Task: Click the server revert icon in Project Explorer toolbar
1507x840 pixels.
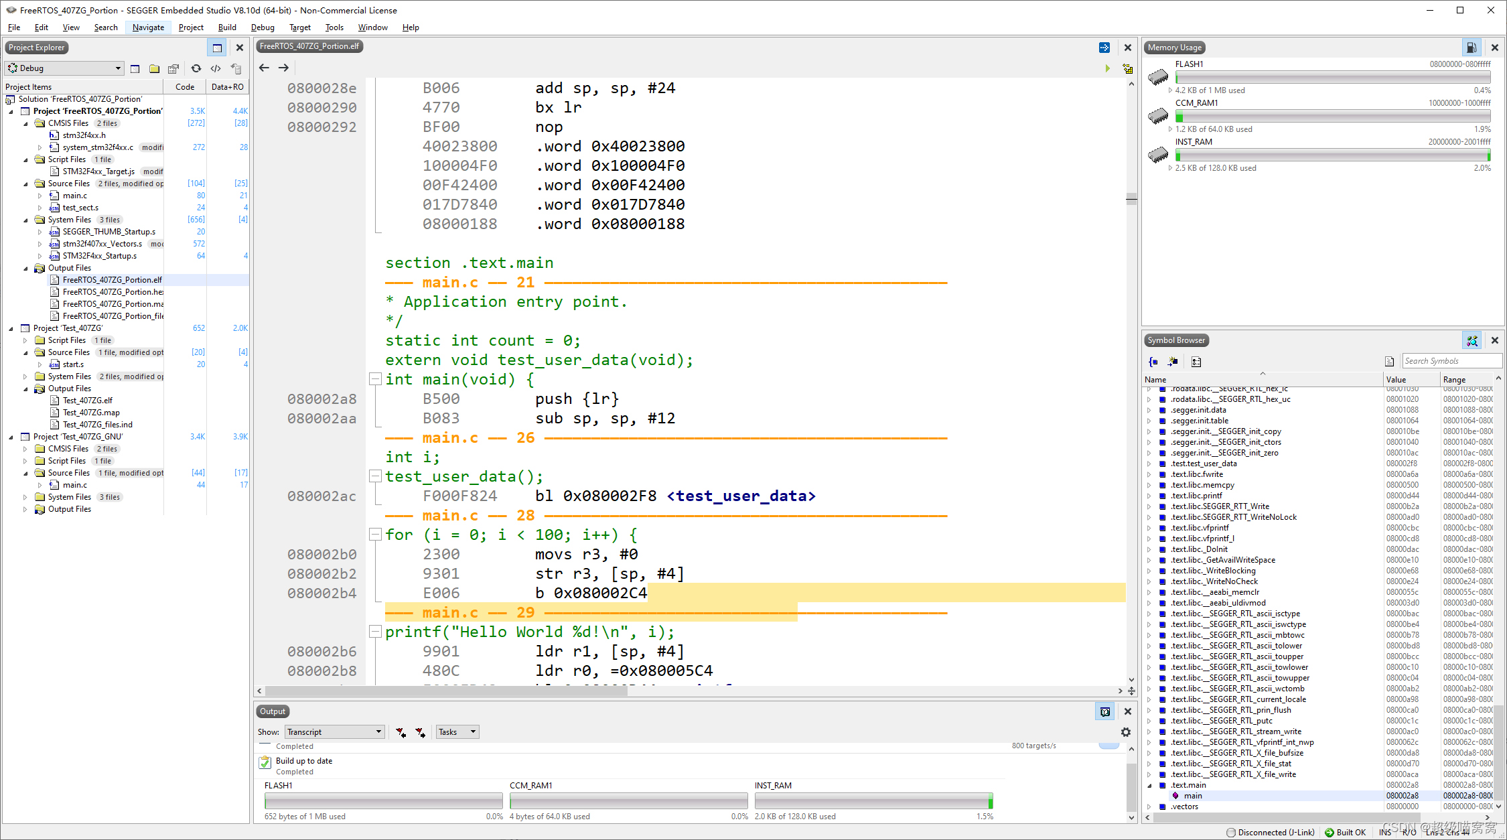Action: pyautogui.click(x=236, y=68)
